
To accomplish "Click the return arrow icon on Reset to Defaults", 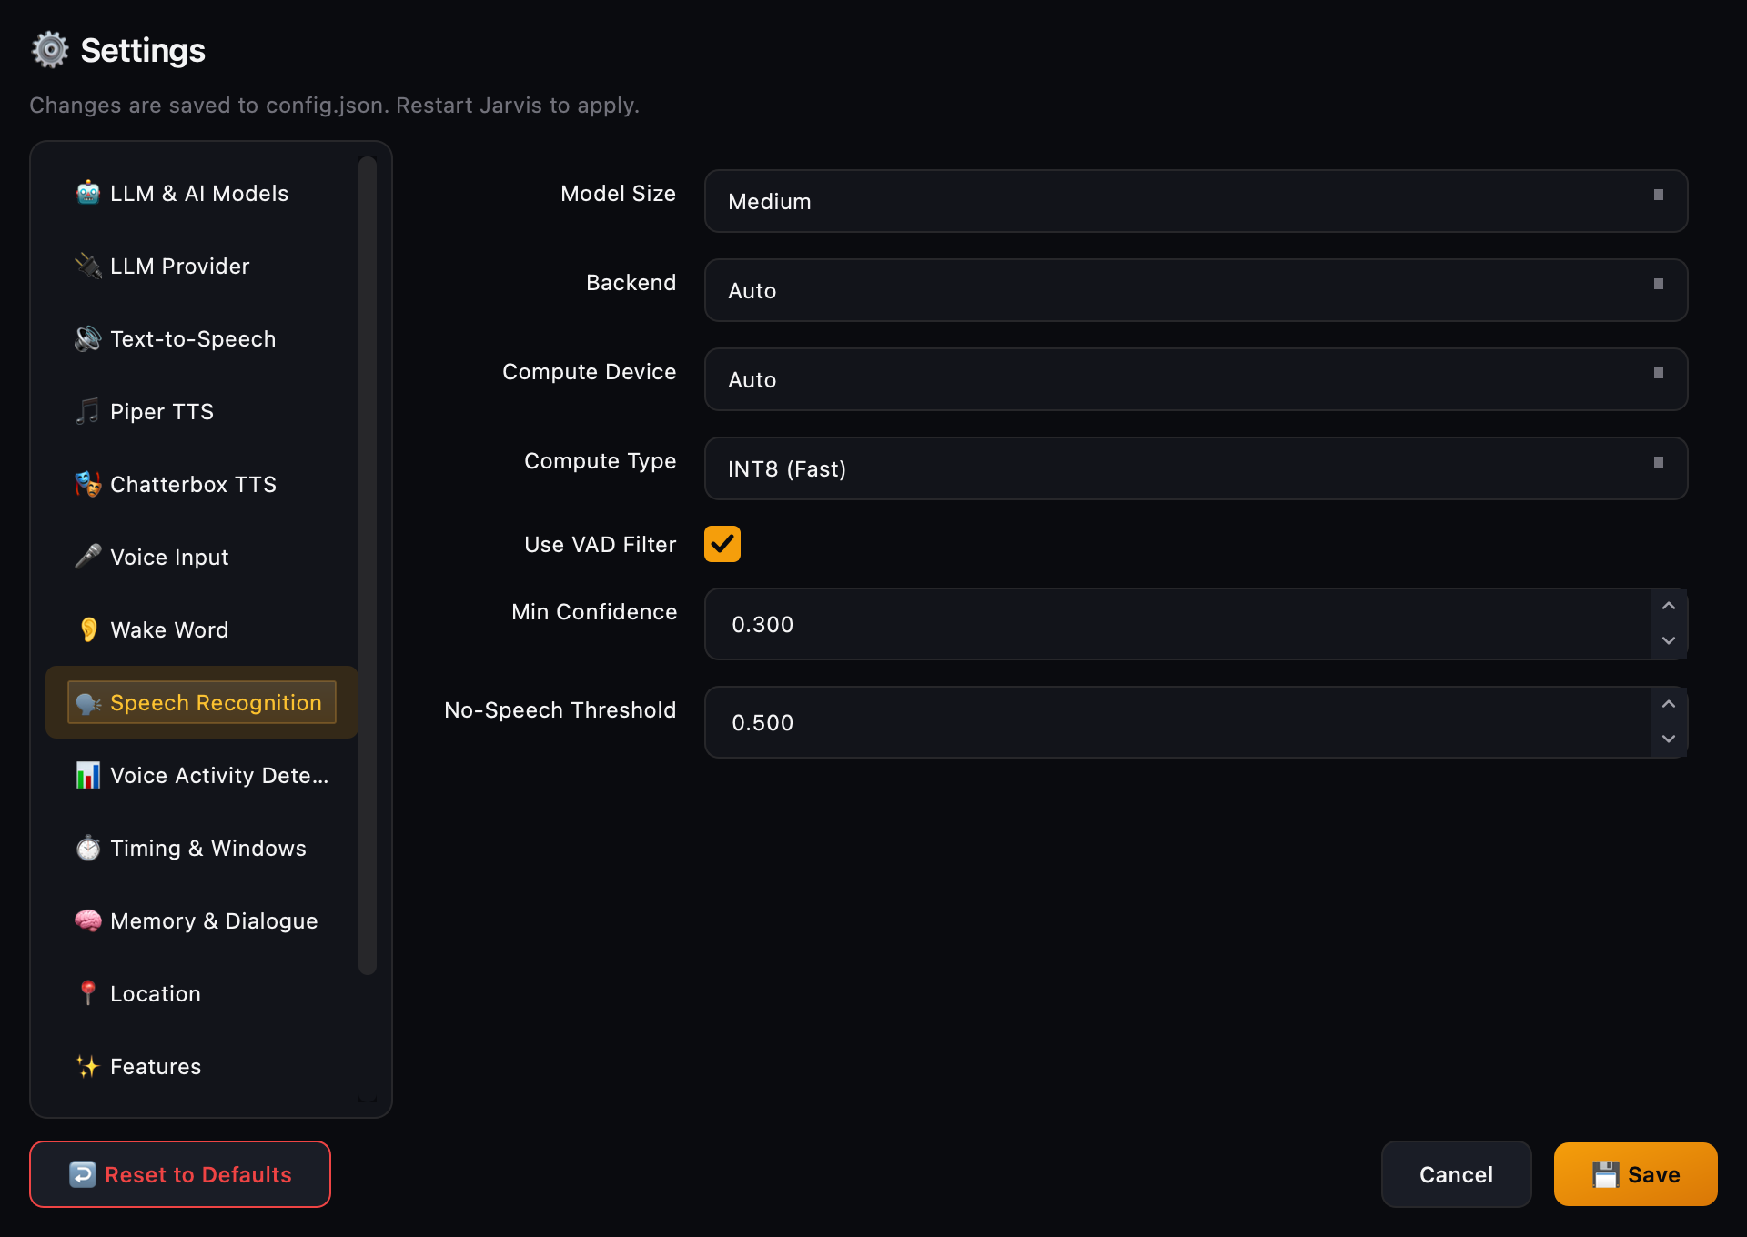I will coord(83,1174).
